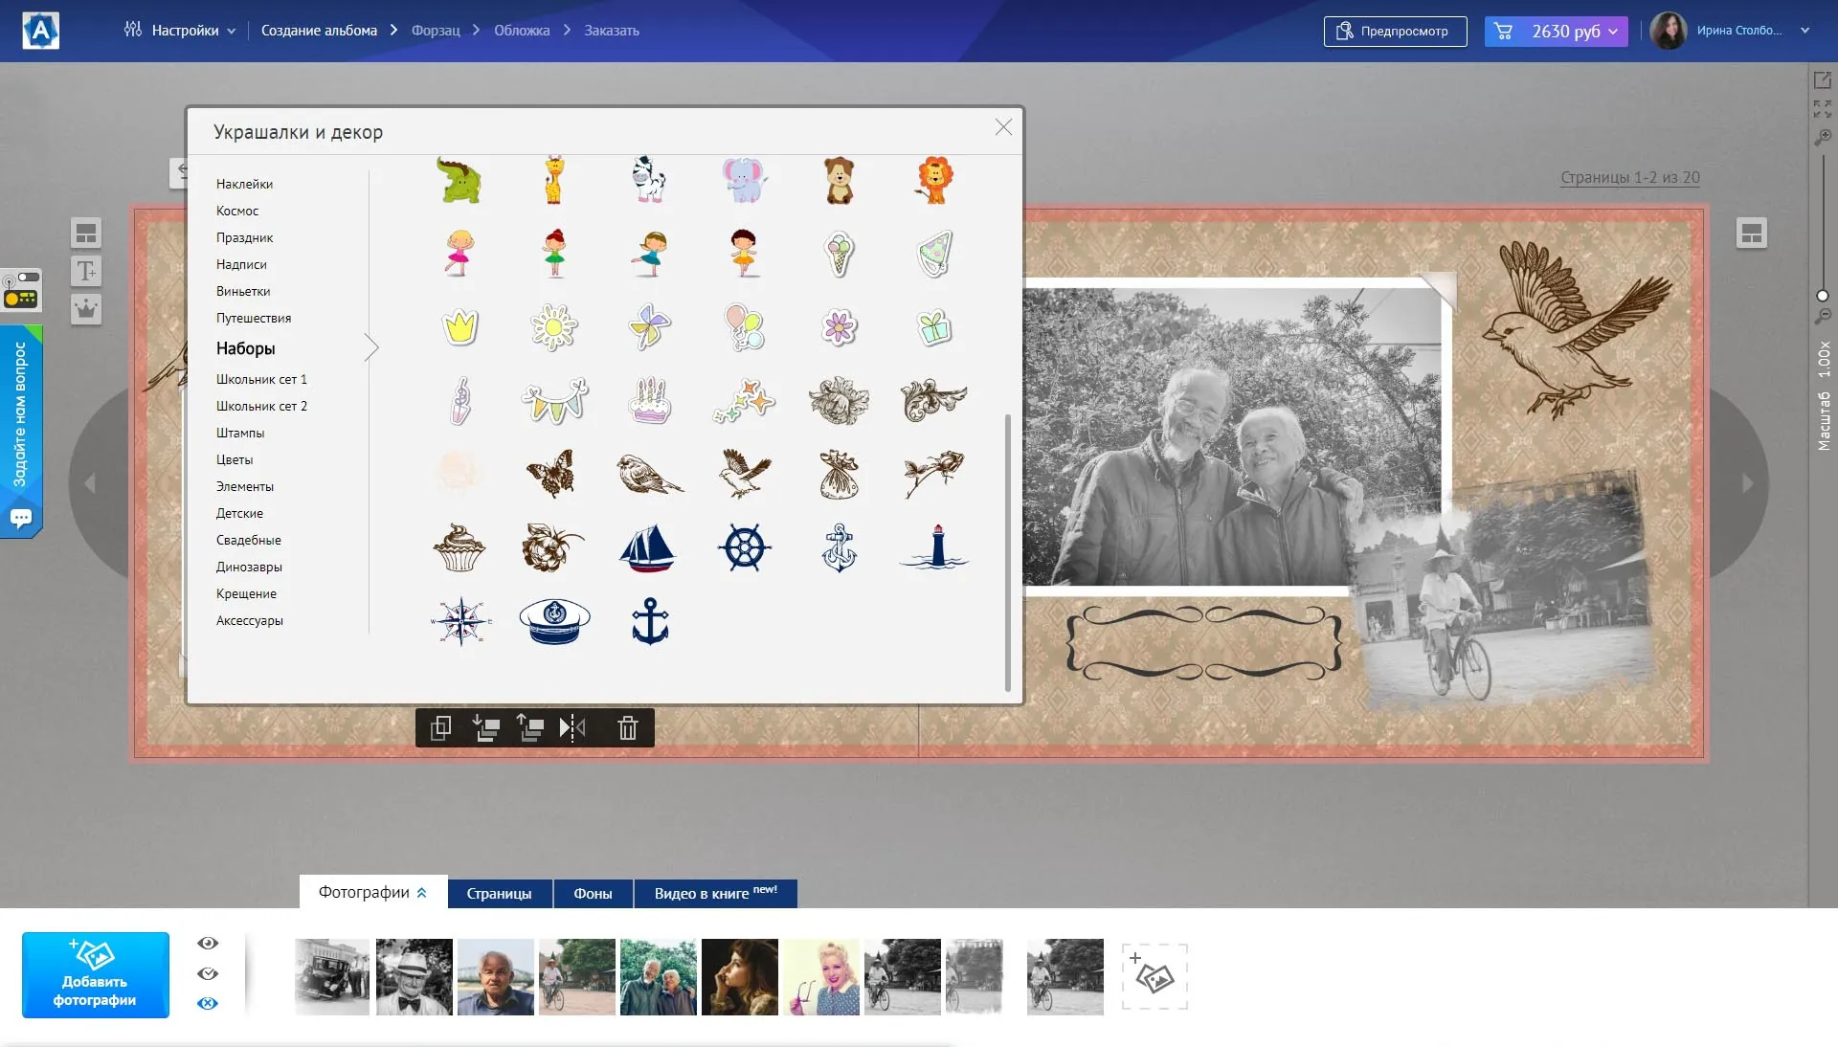The image size is (1838, 1047).
Task: Show all photos with eye icon
Action: (x=208, y=943)
